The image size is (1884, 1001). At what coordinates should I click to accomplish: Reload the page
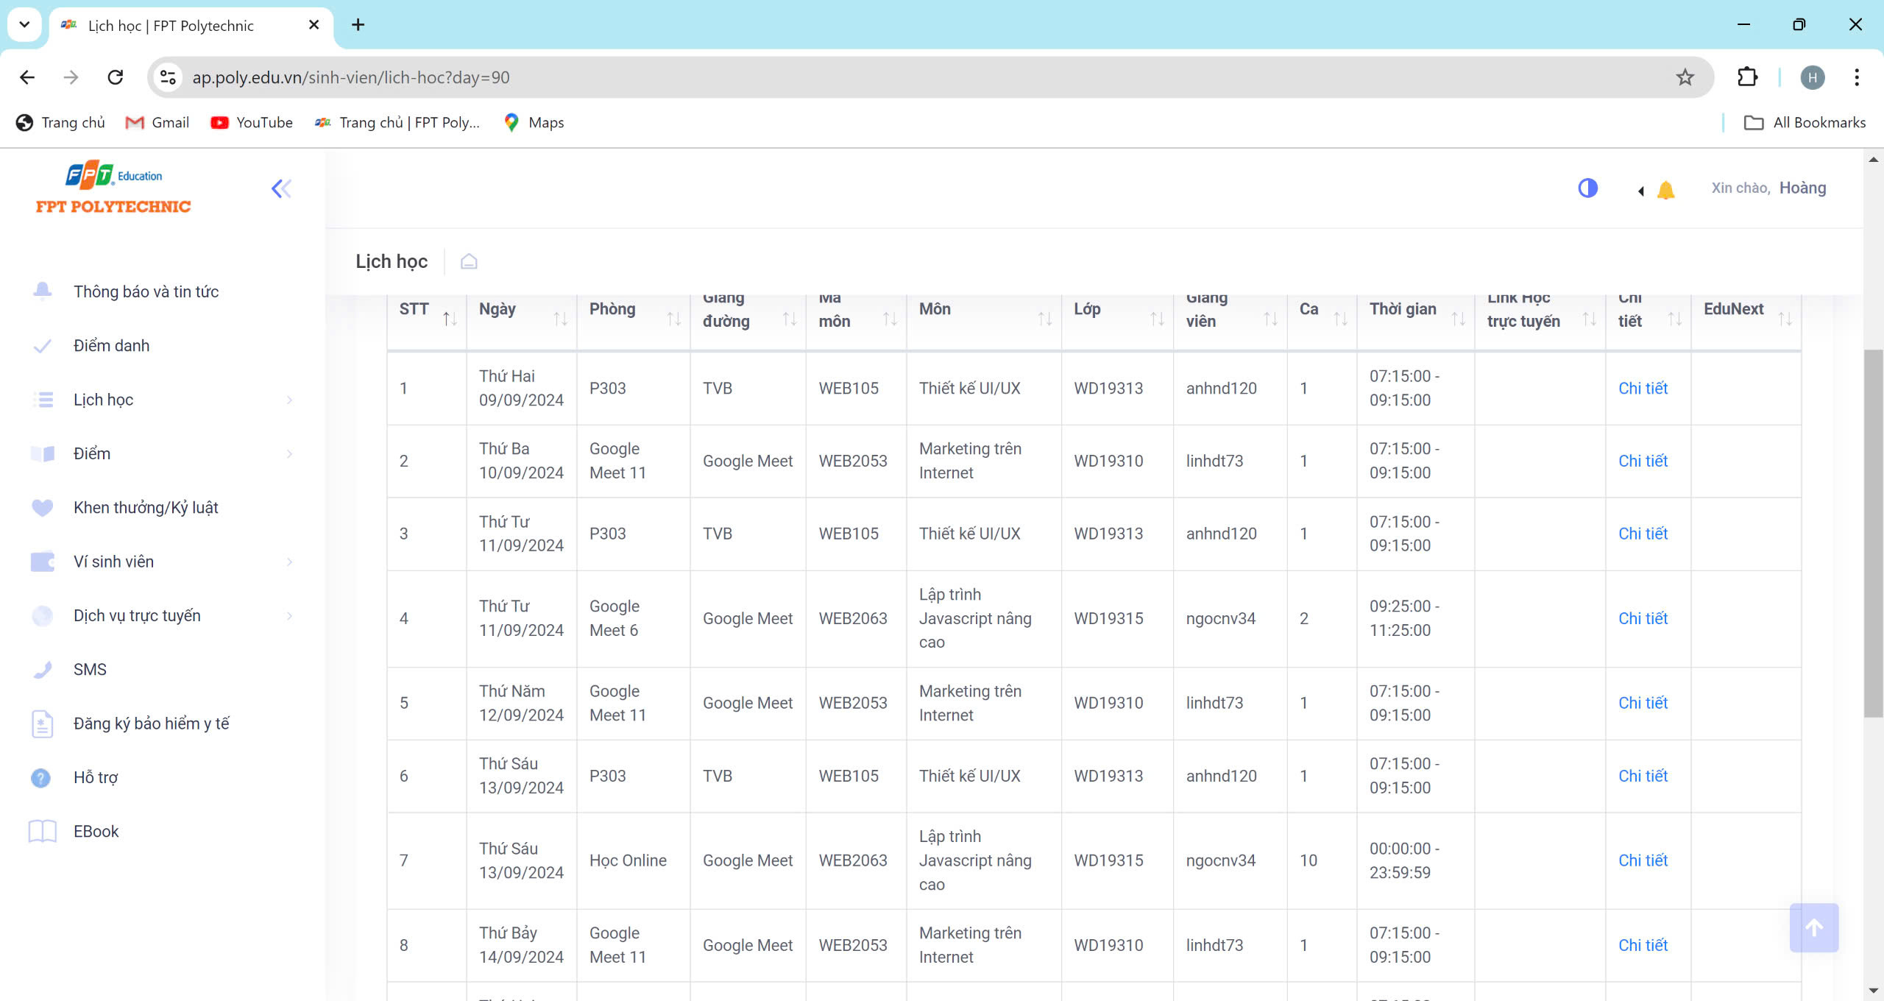tap(116, 77)
